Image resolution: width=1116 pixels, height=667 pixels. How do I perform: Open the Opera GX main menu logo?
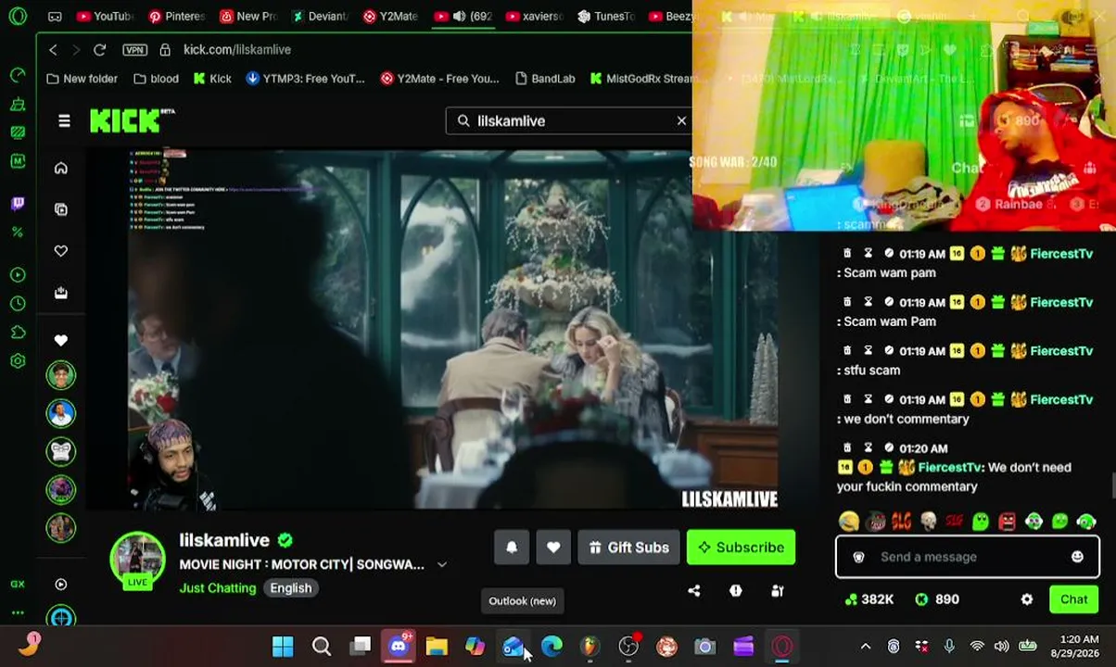18,16
